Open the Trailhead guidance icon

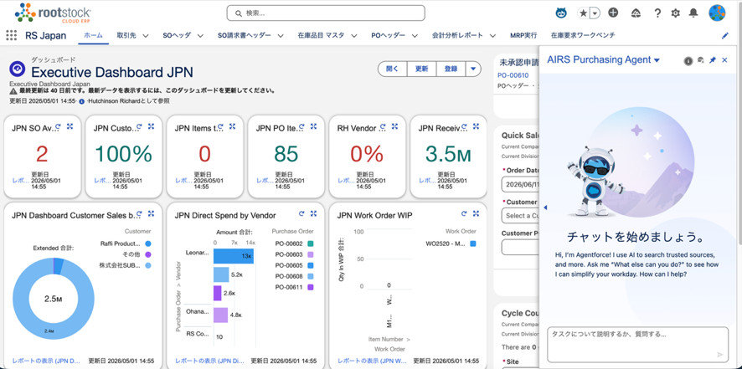click(636, 13)
